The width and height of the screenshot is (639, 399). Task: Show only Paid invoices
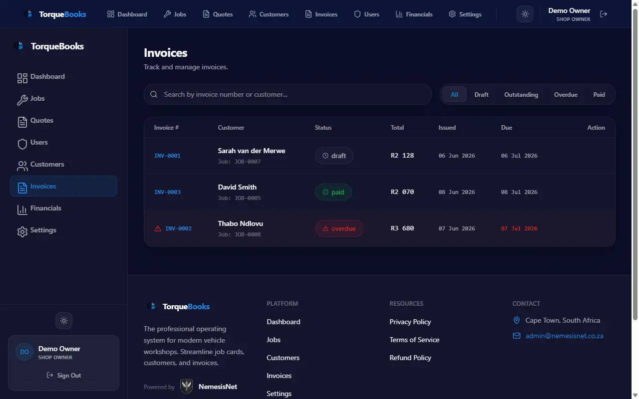click(599, 94)
